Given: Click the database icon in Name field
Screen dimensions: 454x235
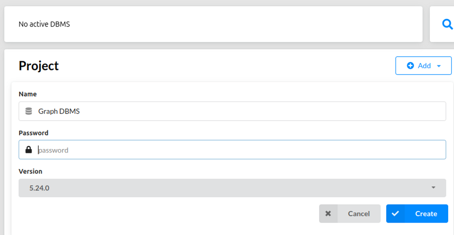Looking at the screenshot, I should point(28,111).
